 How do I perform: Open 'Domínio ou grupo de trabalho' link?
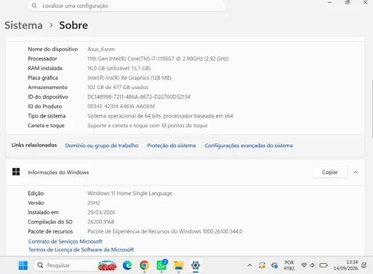102,146
